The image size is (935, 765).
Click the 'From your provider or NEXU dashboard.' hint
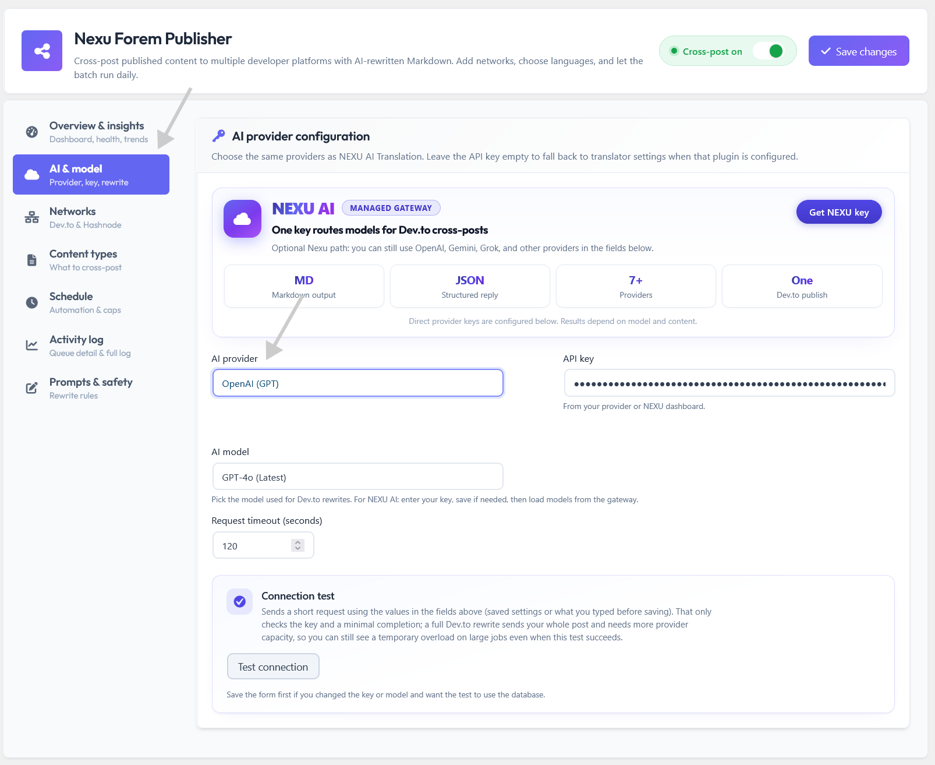(x=634, y=406)
